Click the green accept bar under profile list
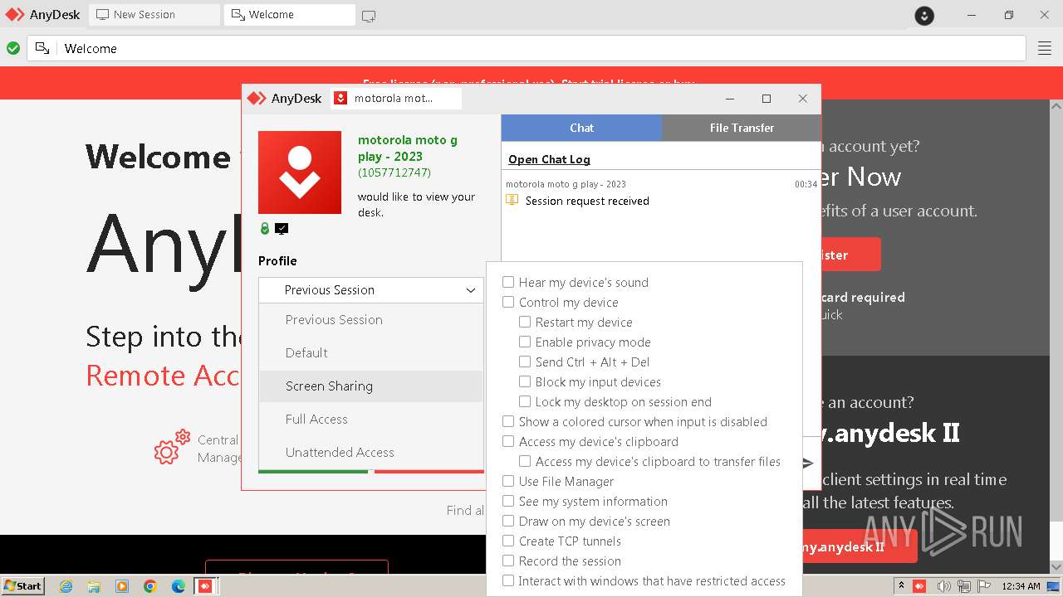The width and height of the screenshot is (1063, 597). click(313, 472)
